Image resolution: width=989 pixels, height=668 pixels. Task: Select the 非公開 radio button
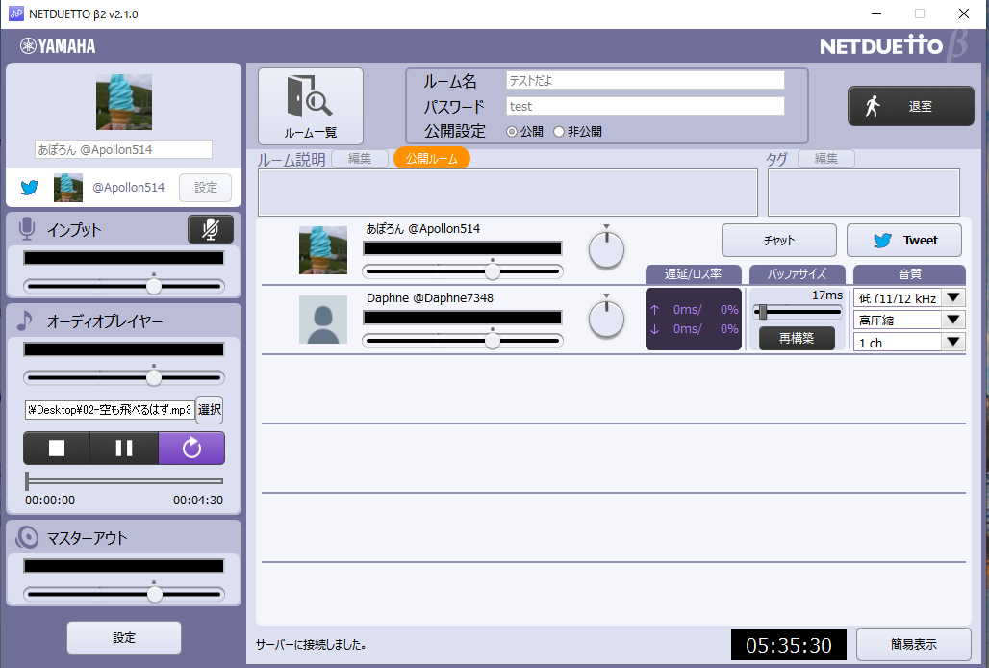(559, 132)
